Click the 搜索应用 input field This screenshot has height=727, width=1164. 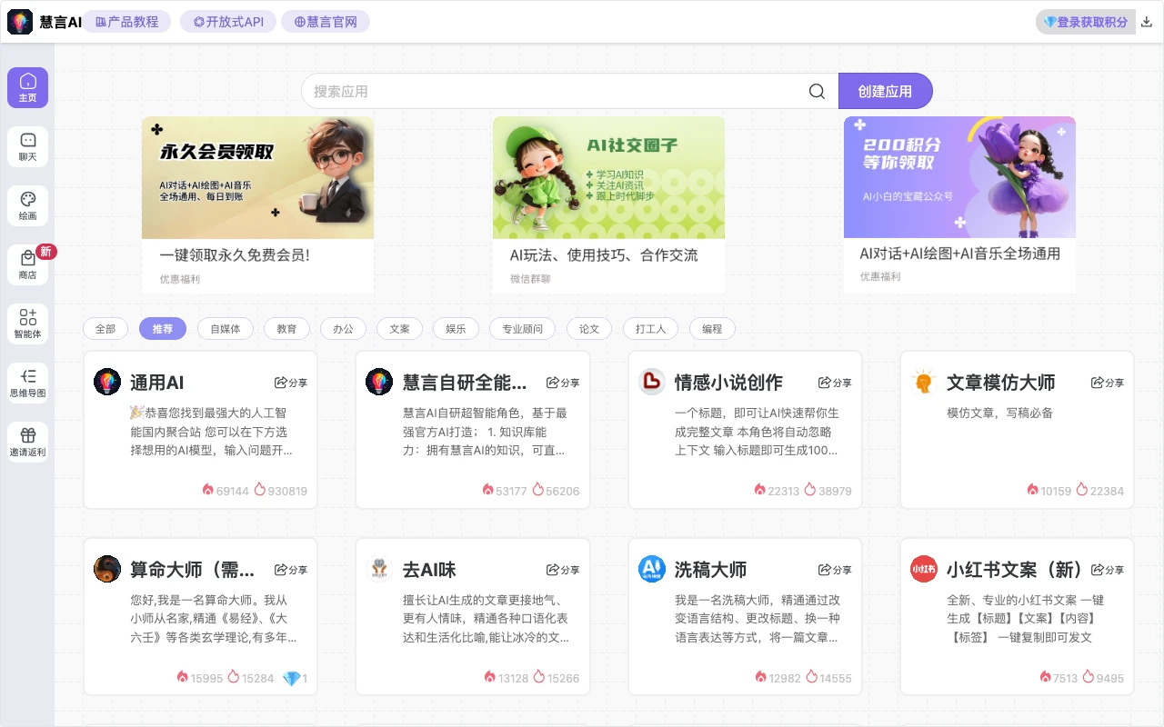546,91
